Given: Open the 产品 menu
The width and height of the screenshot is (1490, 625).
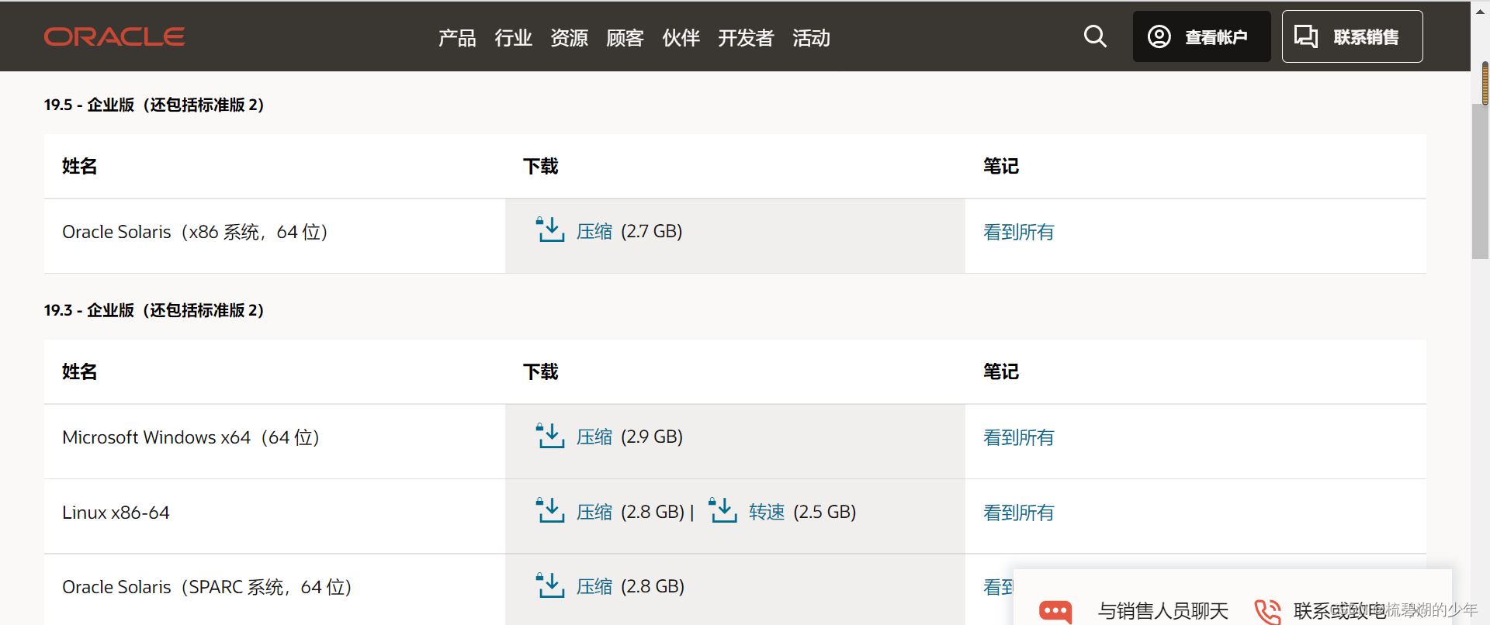Looking at the screenshot, I should (x=457, y=38).
